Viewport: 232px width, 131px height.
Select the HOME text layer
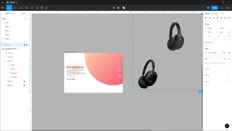pyautogui.click(x=13, y=65)
